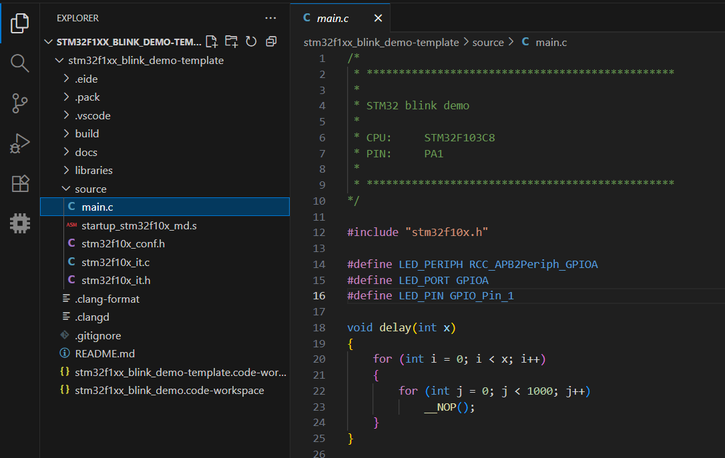
Task: Open the Embedded IDE chip icon view
Action: [20, 223]
